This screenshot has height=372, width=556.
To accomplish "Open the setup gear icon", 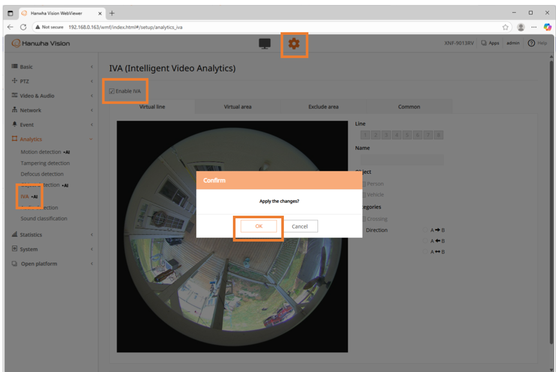I will point(294,44).
